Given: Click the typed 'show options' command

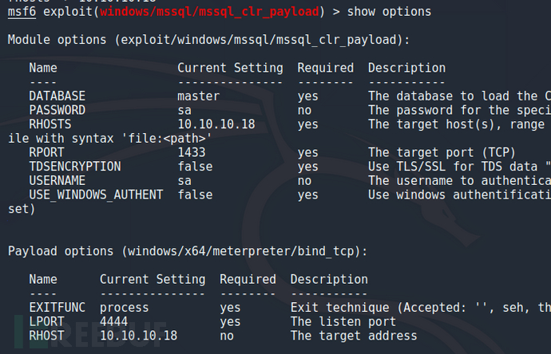Looking at the screenshot, I should pyautogui.click(x=389, y=12).
